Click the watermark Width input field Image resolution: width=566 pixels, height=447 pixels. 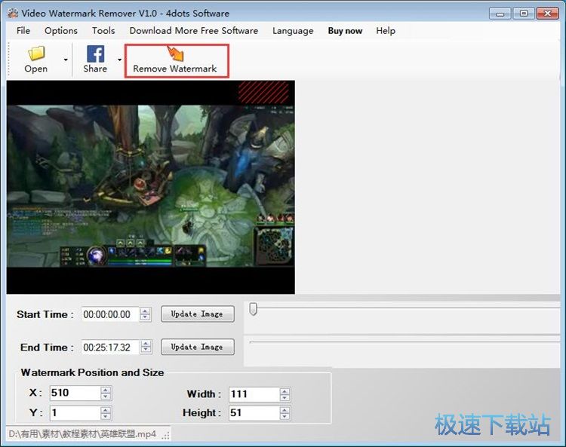point(253,394)
